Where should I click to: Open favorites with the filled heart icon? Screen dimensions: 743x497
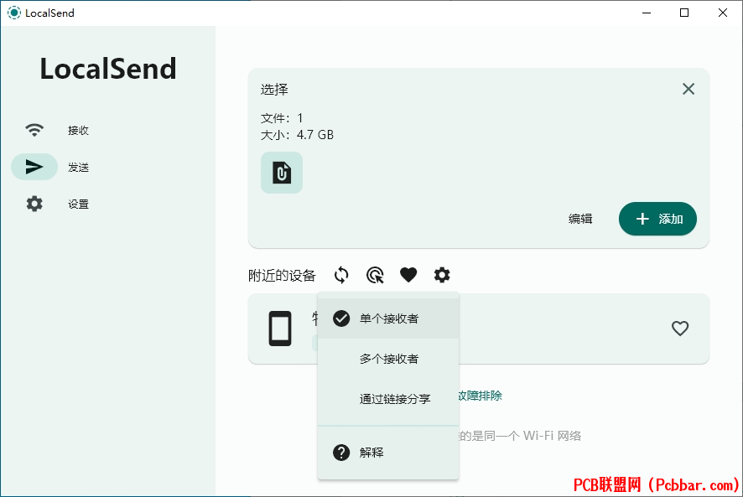click(408, 275)
